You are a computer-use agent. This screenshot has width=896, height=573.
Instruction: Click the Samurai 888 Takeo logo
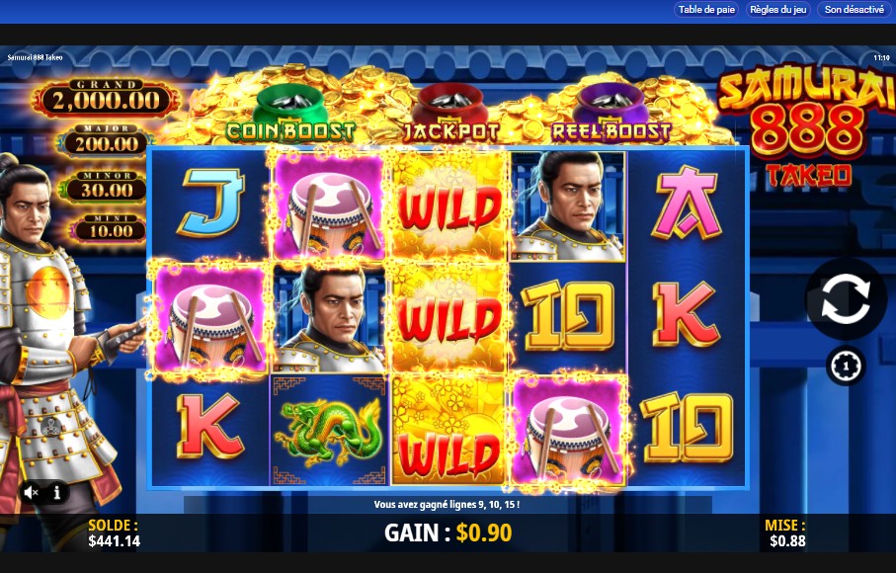point(806,126)
